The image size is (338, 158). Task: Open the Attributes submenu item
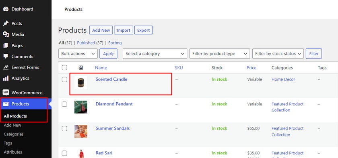click(13, 152)
